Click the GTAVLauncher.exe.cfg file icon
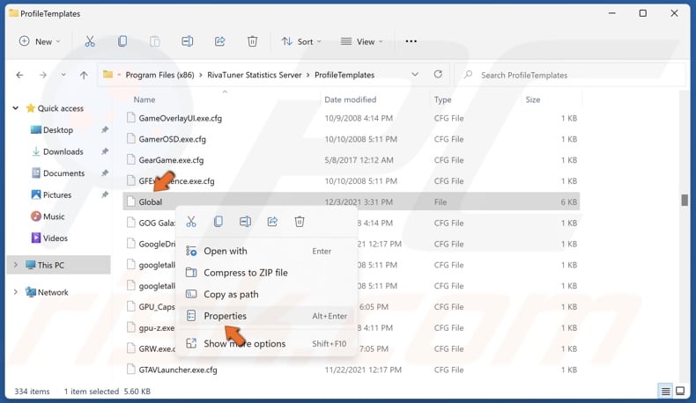Viewport: 696px width, 403px height. (x=130, y=370)
